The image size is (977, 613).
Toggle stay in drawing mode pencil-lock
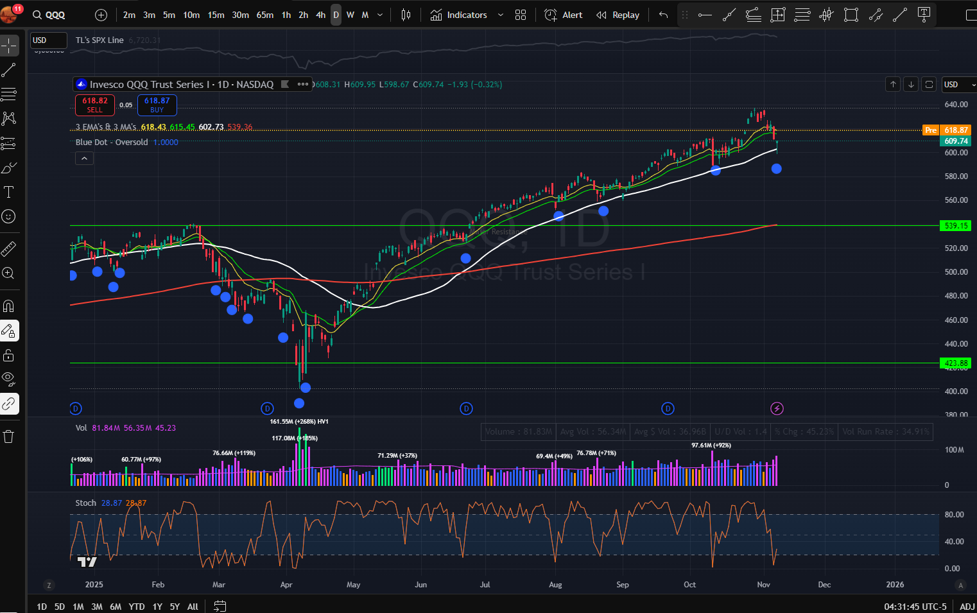9,331
